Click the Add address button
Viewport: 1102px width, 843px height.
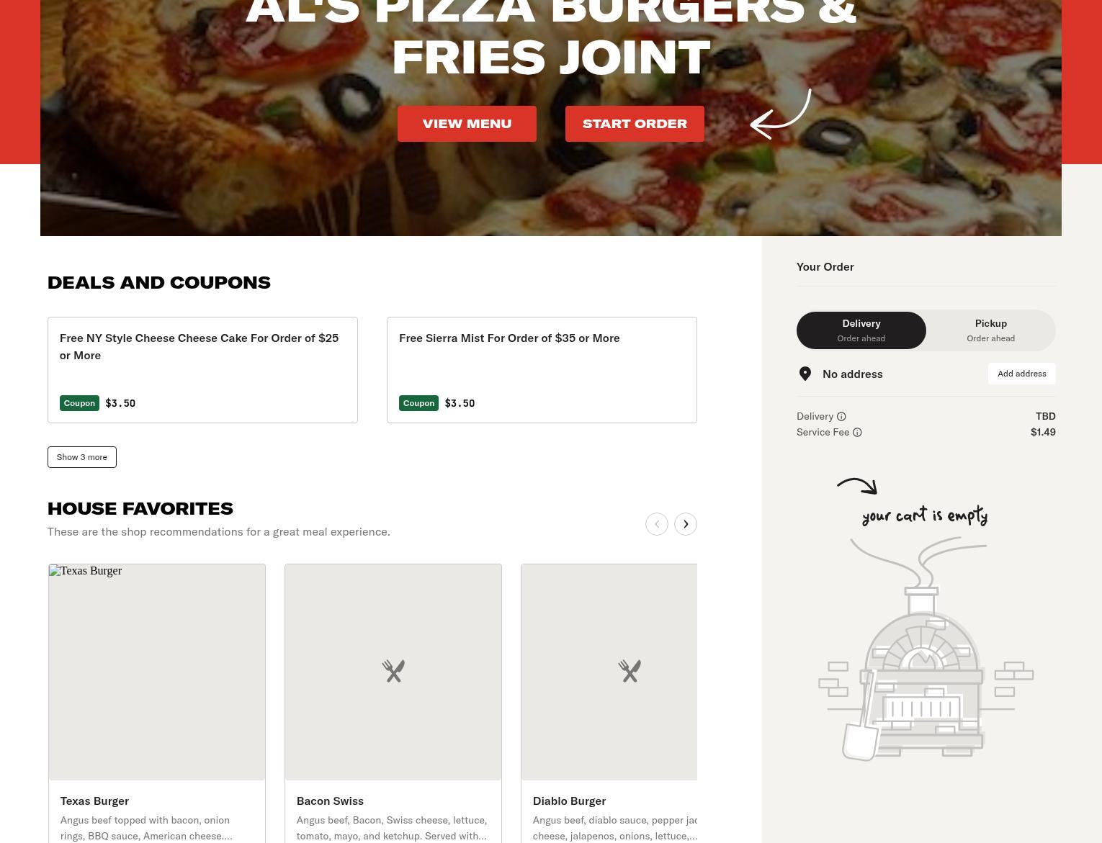(1022, 374)
